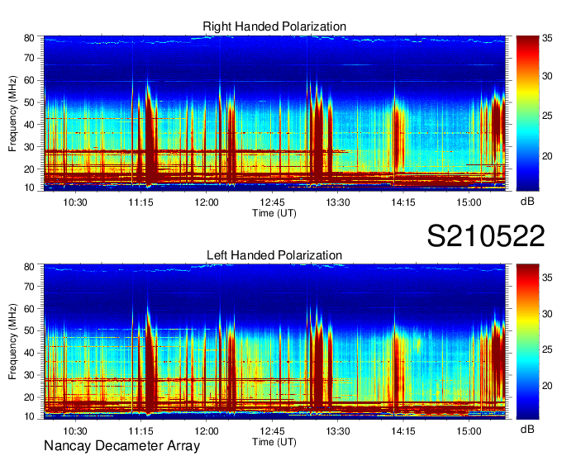Click the "25" label on Right Handed color bar
562x456 pixels.
[547, 116]
